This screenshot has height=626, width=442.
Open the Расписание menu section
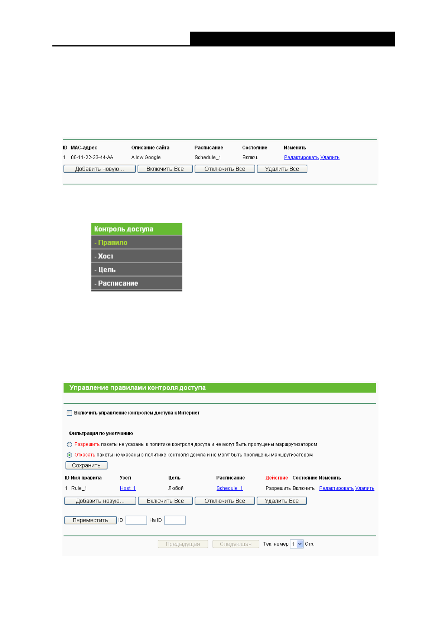pyautogui.click(x=118, y=283)
